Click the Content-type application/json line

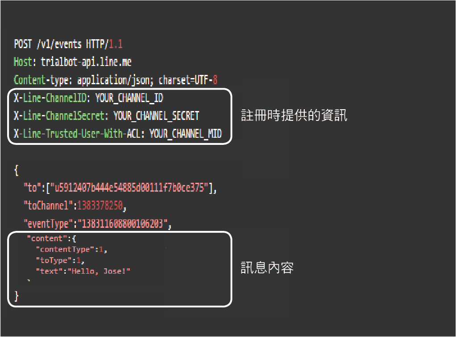pos(116,80)
